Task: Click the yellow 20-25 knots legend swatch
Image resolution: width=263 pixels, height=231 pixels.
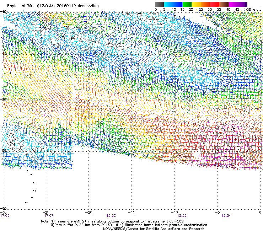Action: coord(196,4)
